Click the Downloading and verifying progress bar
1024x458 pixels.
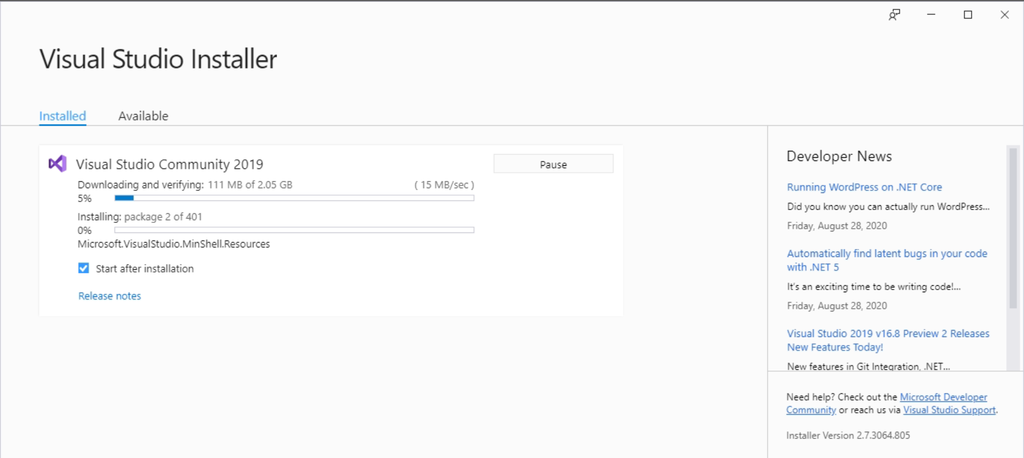coord(294,198)
